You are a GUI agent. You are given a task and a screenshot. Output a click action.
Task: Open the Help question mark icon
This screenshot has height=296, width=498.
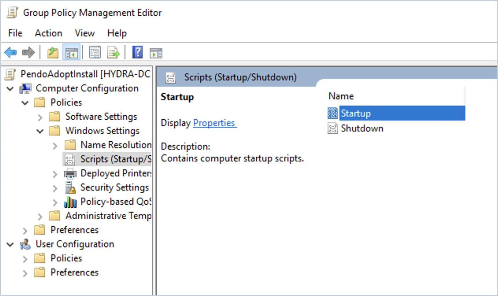point(137,52)
